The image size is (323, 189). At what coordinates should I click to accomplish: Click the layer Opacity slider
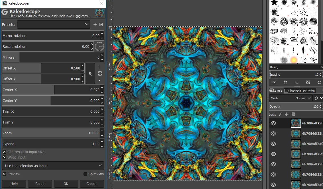click(296, 106)
